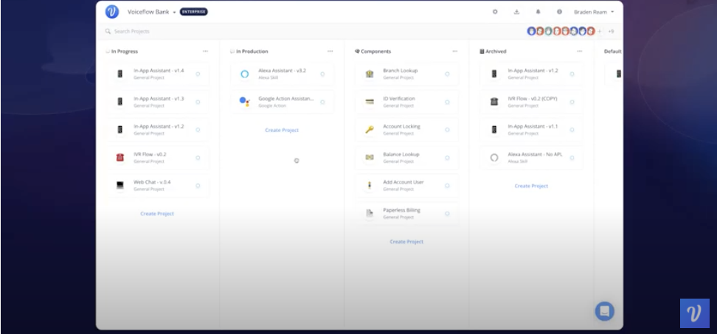Click the Components column header
Viewport: 717px width, 334px height.
point(376,52)
